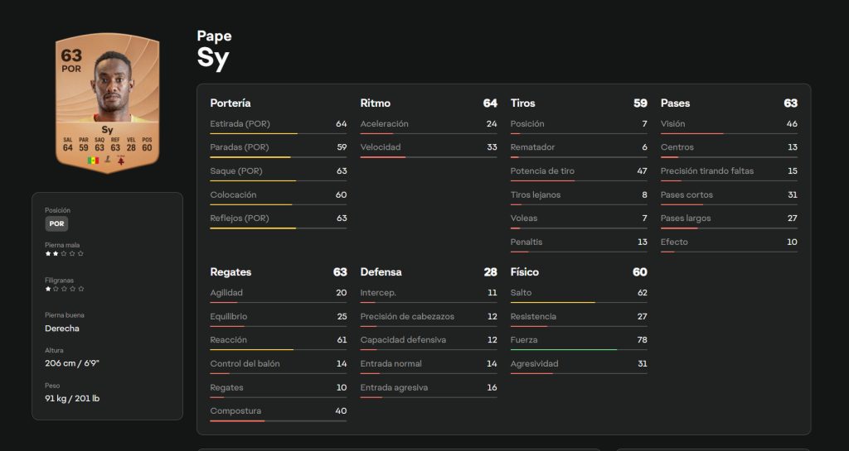Screen dimensions: 849x451
Task: Click the Filigranas star rating
Action: (x=64, y=289)
